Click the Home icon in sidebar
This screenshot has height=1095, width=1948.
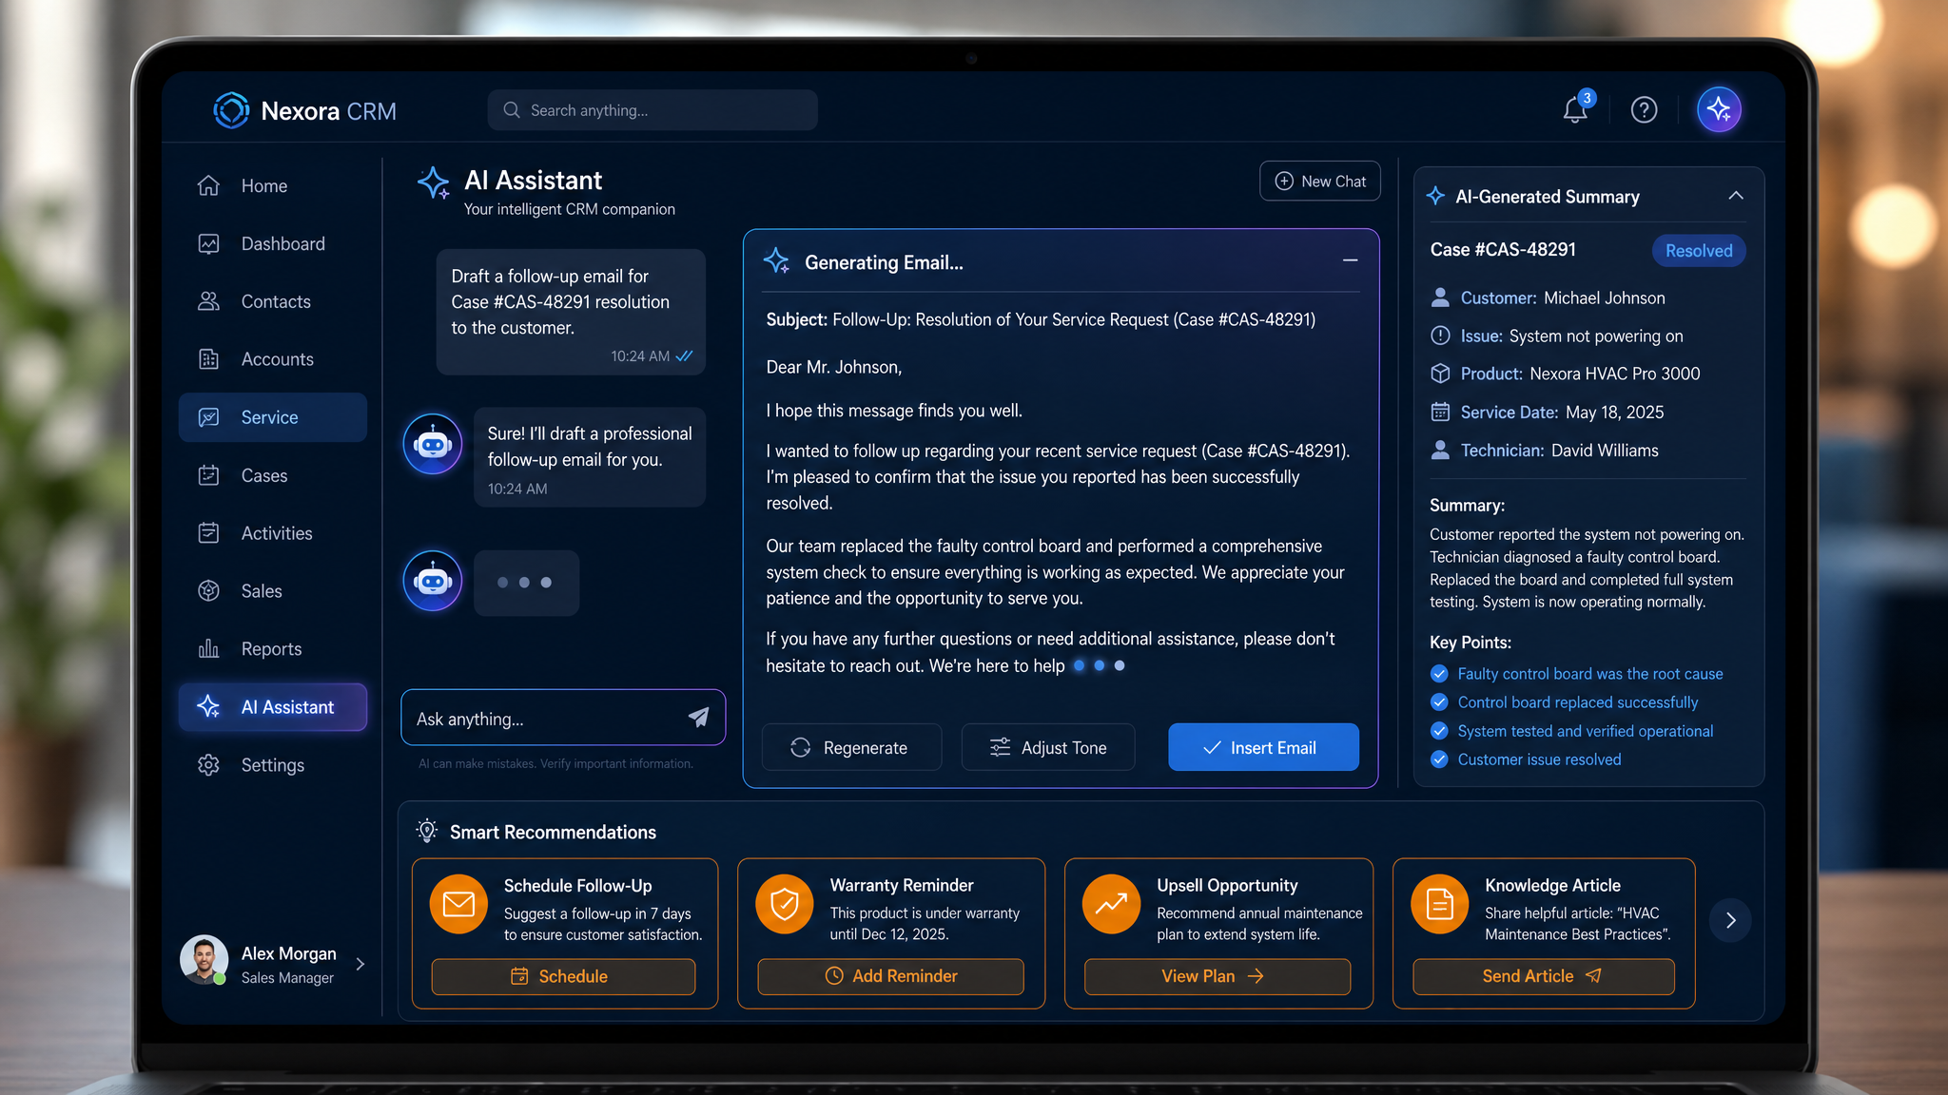click(x=209, y=185)
